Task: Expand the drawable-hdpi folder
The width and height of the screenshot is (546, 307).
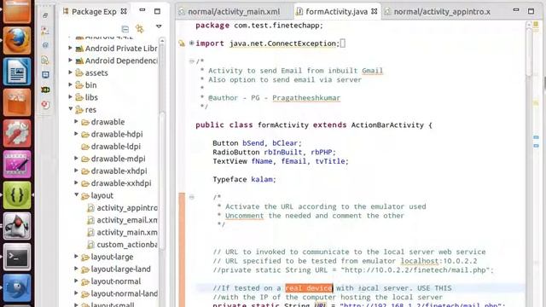Action: (x=76, y=134)
